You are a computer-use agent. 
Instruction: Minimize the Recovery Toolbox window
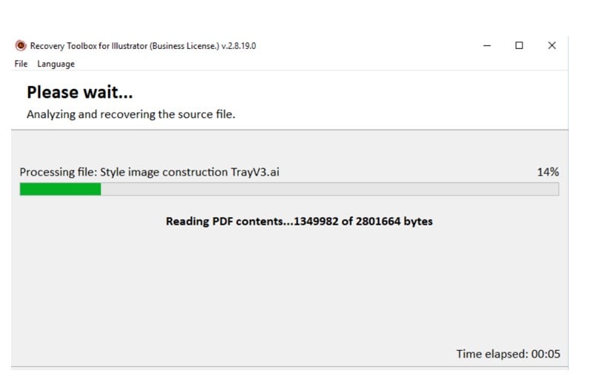(x=487, y=45)
